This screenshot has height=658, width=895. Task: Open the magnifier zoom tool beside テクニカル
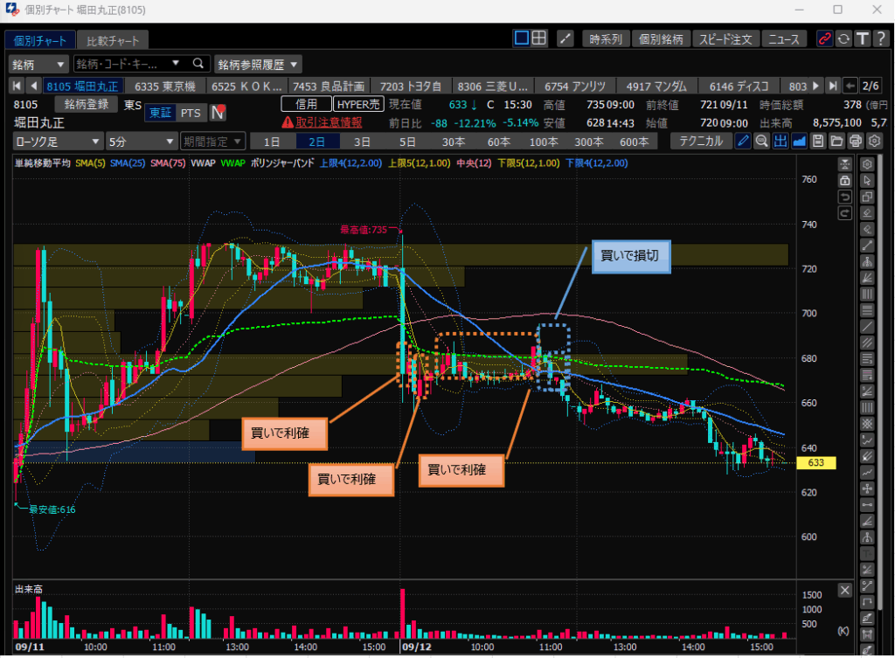point(761,142)
